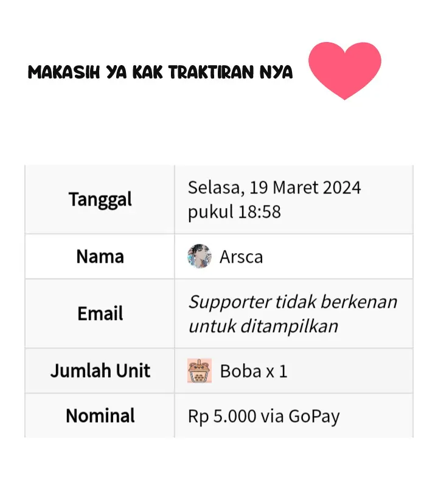Click the supporter name Arsca
Viewport: 438px width, 486px height.
241,257
